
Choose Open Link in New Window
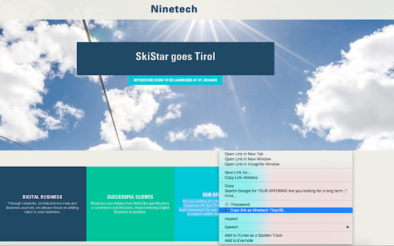[286, 159]
